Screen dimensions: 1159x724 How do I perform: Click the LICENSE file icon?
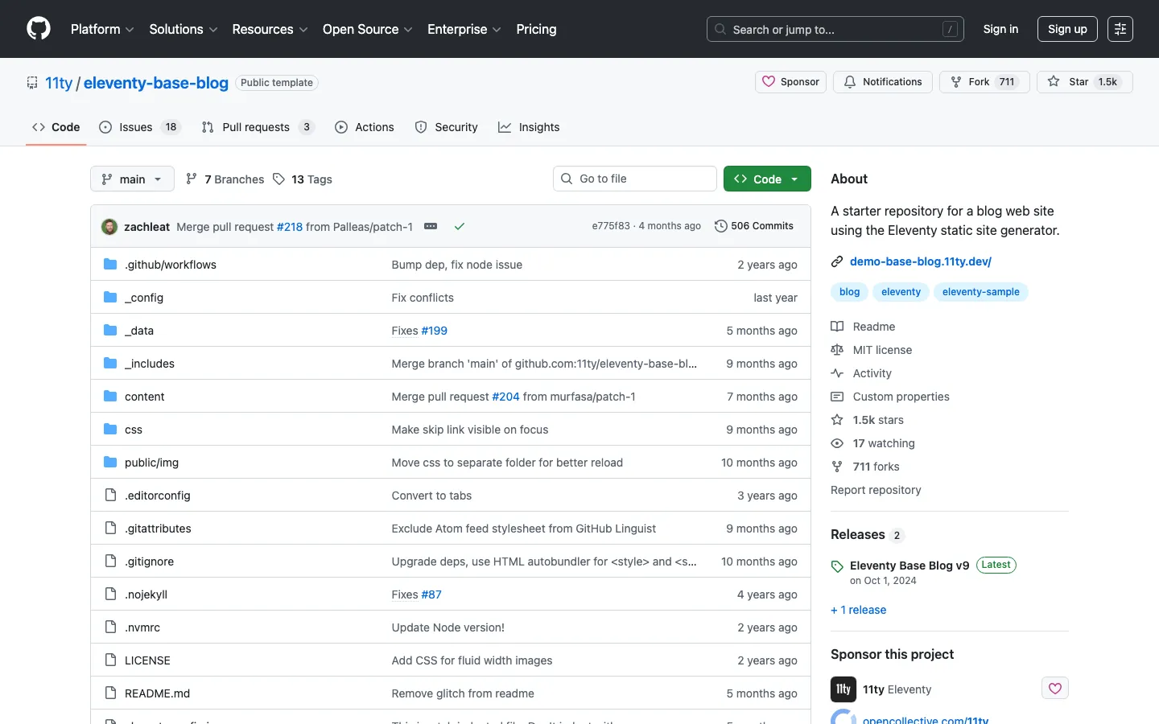[x=110, y=660]
